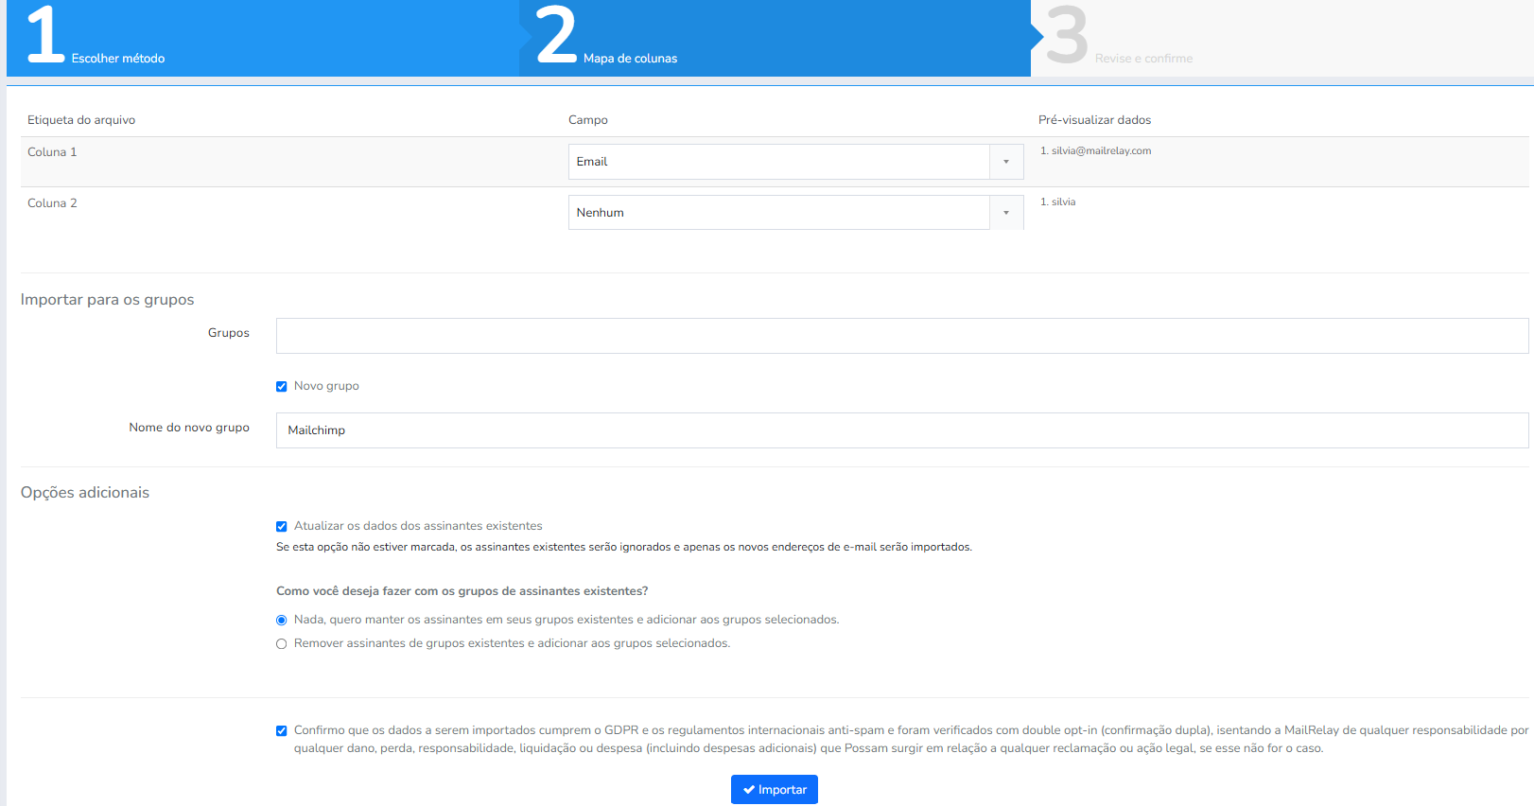This screenshot has height=806, width=1534.
Task: Click the dropdown arrow of the Nenhum select
Action: 1006,213
